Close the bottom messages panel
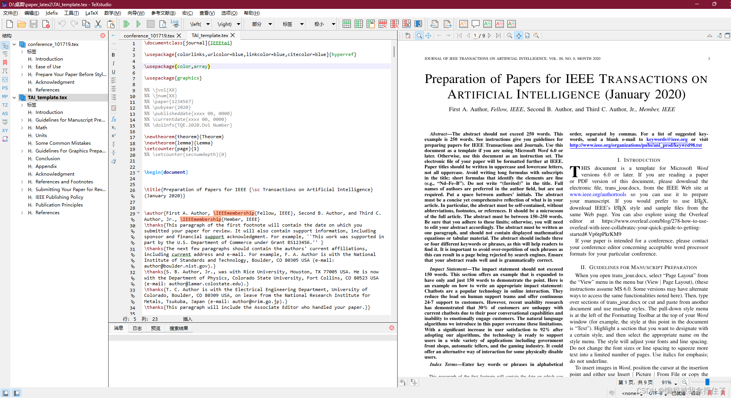 (392, 328)
